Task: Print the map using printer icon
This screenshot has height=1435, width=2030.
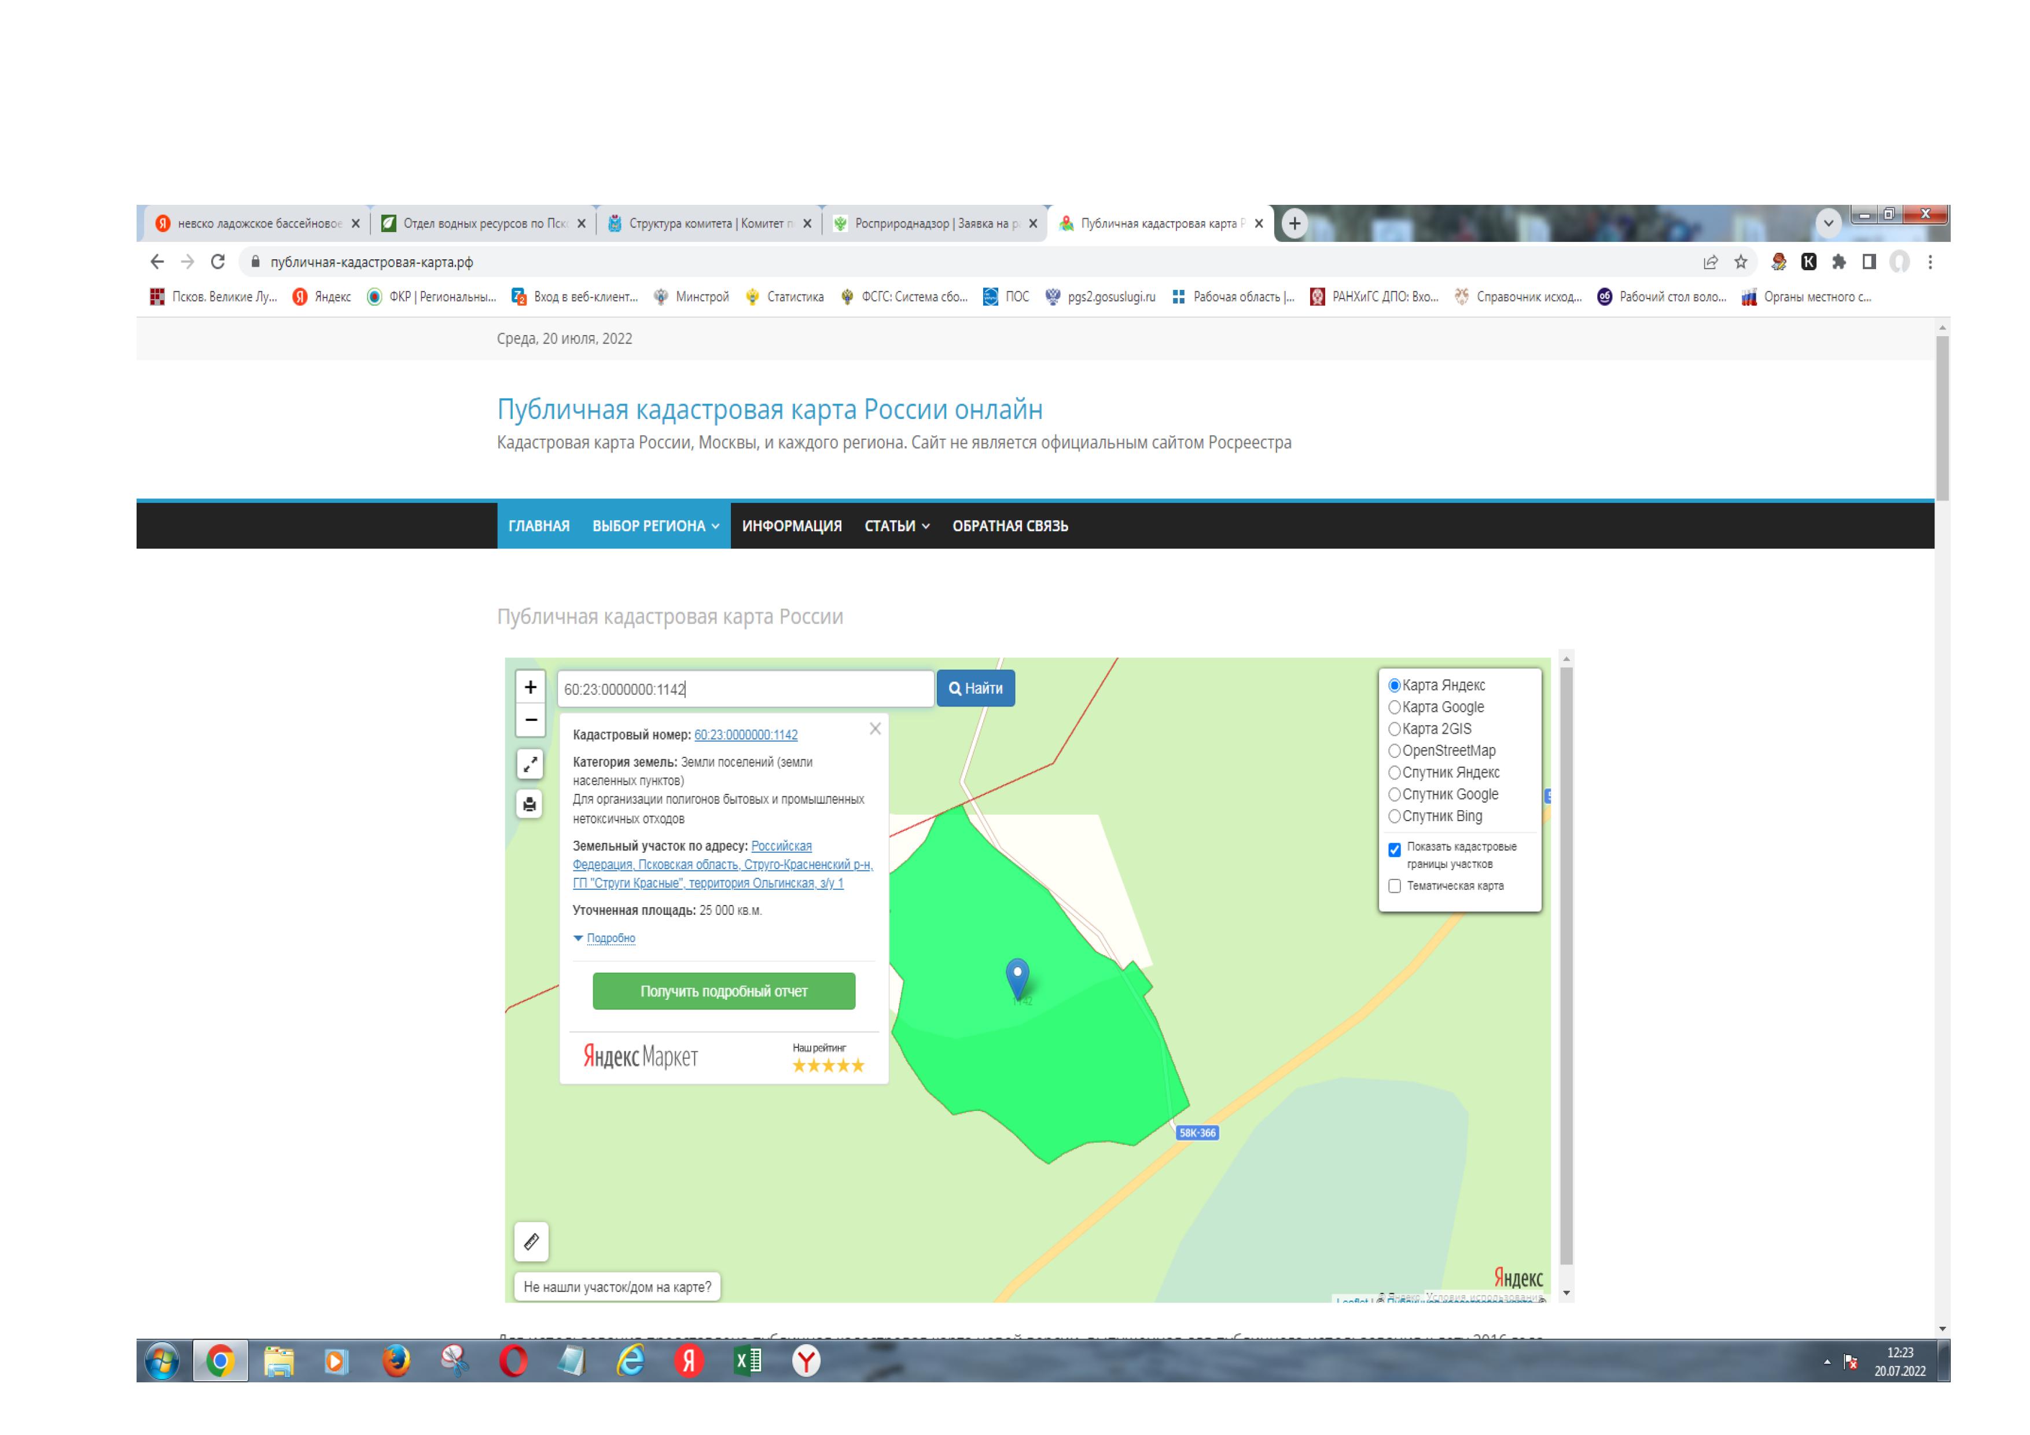Action: click(529, 805)
